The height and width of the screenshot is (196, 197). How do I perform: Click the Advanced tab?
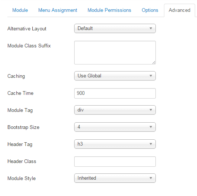(x=180, y=10)
